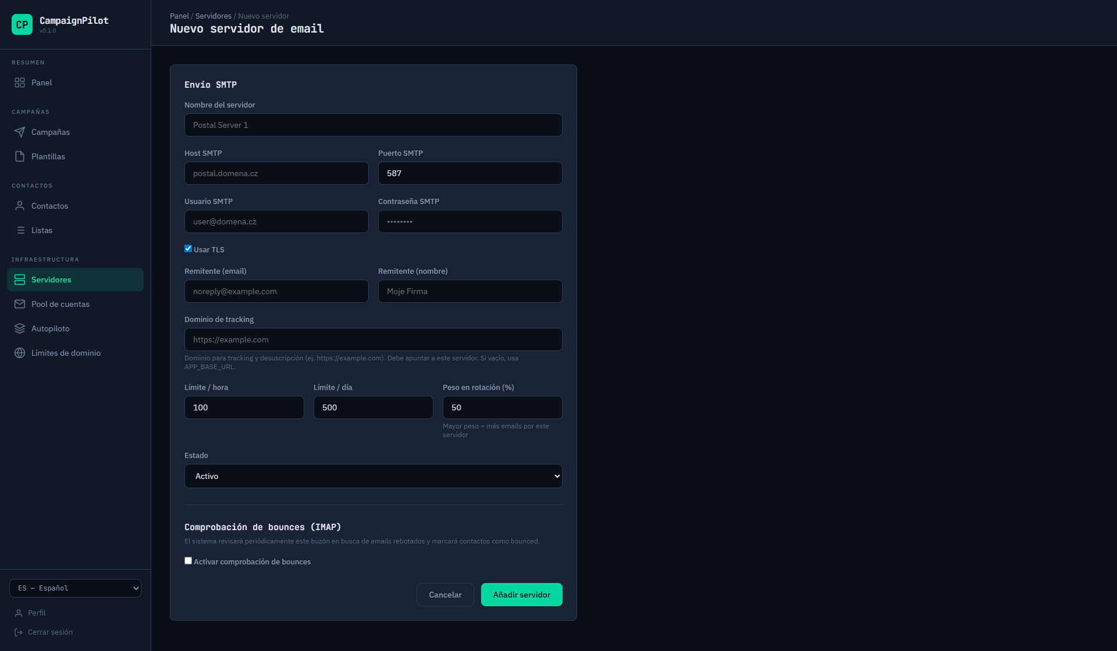Click the Límite / hora field
Screen dimensions: 1117x651
[x=244, y=407]
